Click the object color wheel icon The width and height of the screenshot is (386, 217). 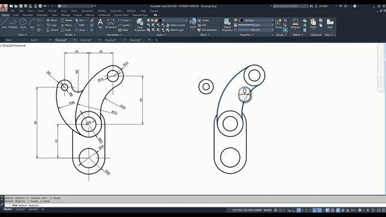coord(235,20)
